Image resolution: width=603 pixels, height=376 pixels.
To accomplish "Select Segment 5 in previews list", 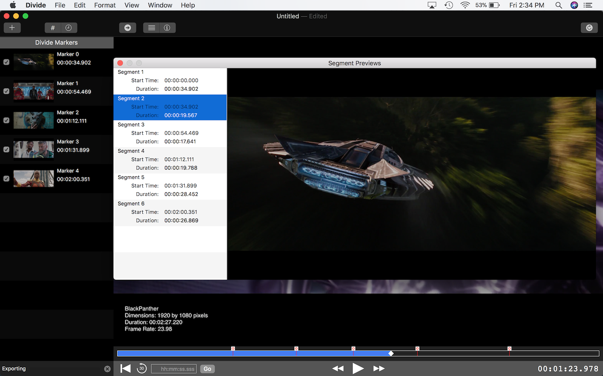I will click(170, 186).
